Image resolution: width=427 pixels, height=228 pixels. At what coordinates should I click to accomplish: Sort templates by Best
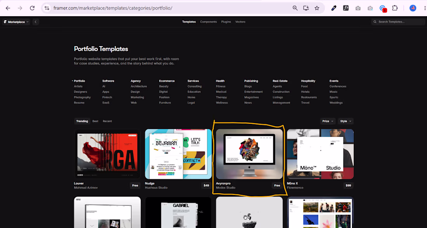click(95, 121)
